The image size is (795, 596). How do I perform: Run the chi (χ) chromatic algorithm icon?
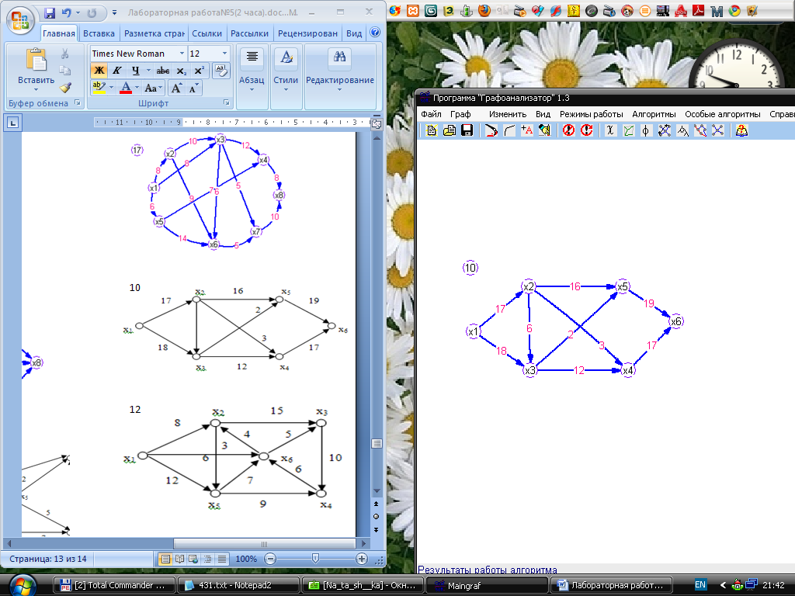coord(610,130)
